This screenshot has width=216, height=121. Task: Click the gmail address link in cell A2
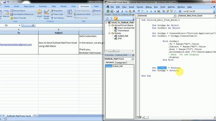pyautogui.click(x=16, y=44)
